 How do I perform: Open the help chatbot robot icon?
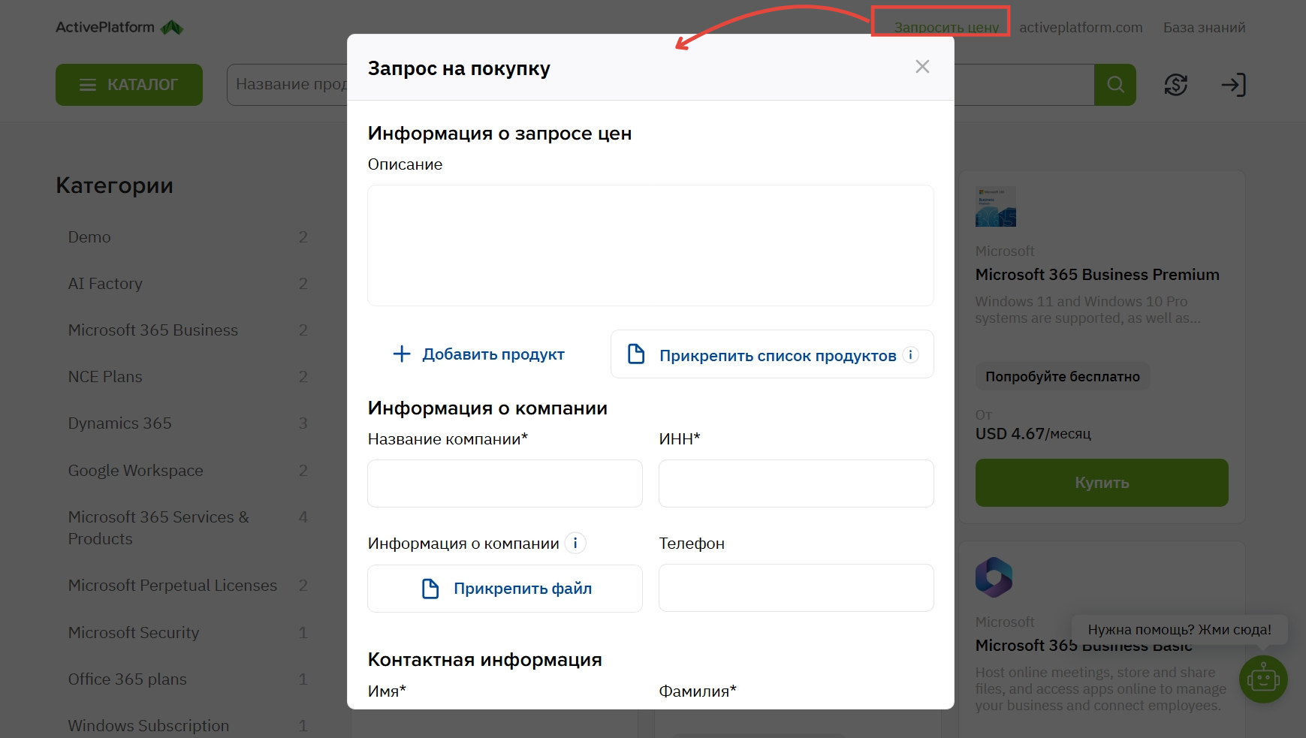(1263, 679)
